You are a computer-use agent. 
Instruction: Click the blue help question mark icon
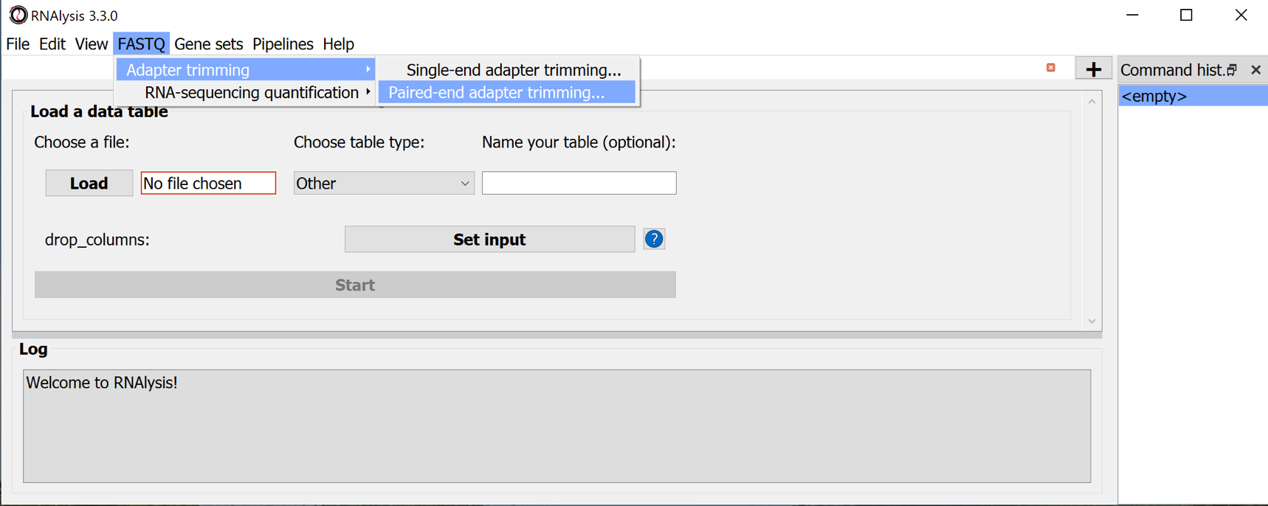[654, 239]
